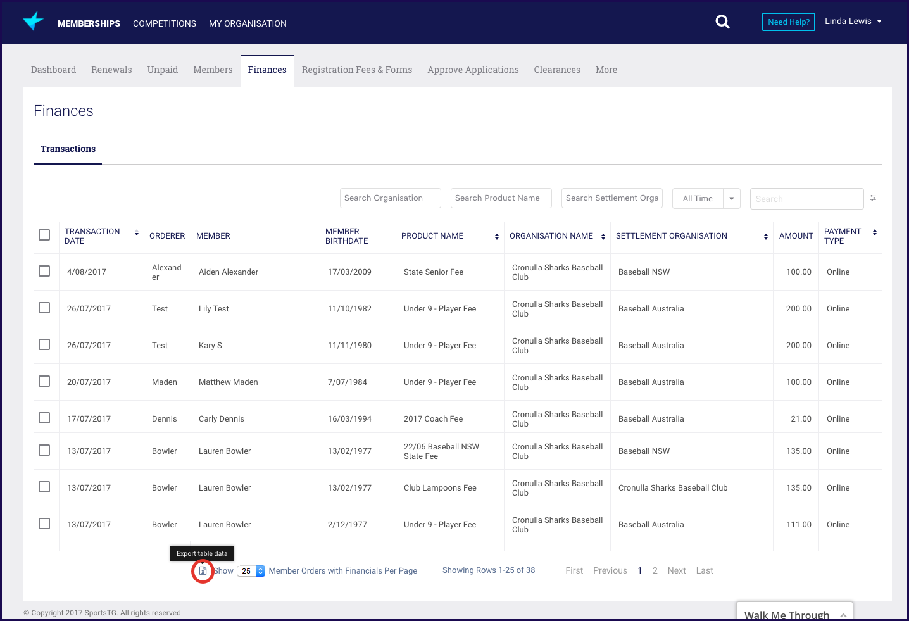Check the 22/06 Baseball NSW State Fee row
This screenshot has height=621, width=909.
(44, 450)
